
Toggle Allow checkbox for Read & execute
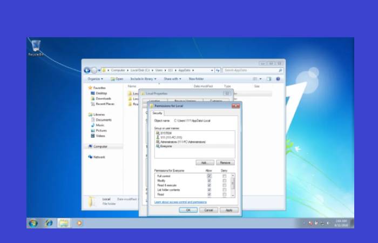tap(209, 185)
